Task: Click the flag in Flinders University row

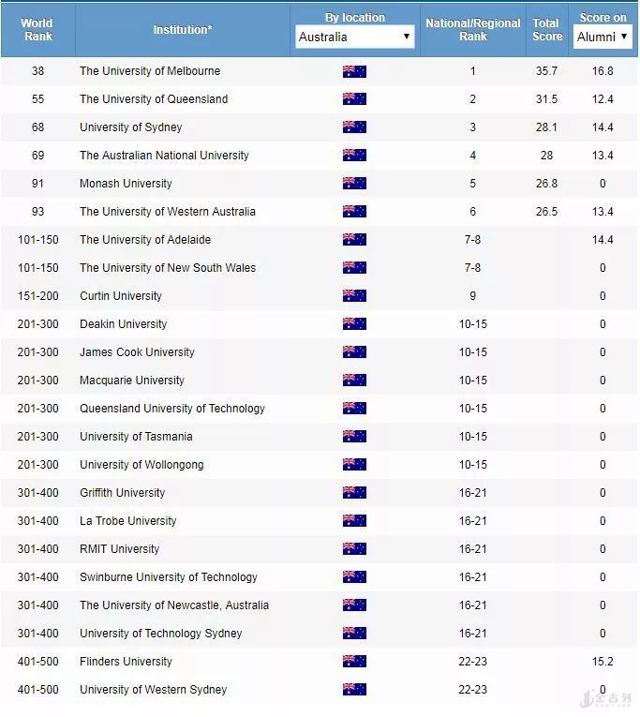Action: pos(354,662)
